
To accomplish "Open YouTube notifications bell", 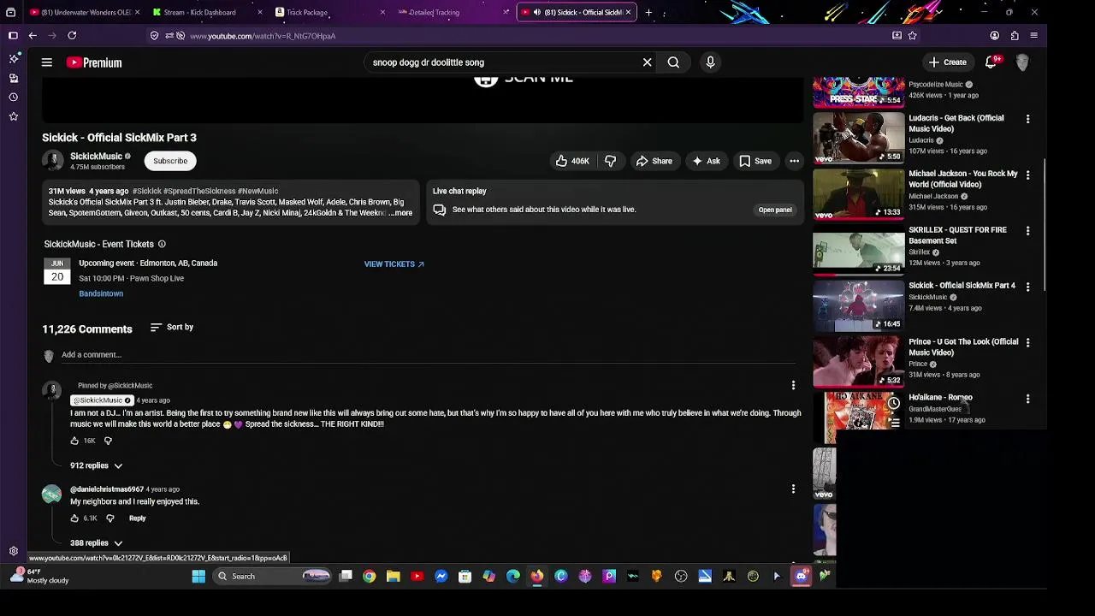I will point(991,62).
